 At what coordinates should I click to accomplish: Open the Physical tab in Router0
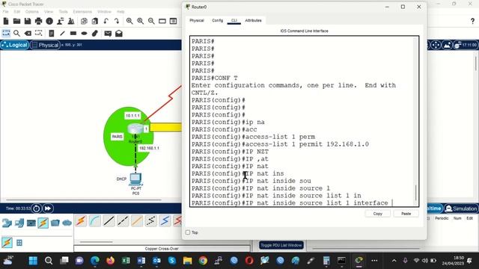tap(197, 20)
